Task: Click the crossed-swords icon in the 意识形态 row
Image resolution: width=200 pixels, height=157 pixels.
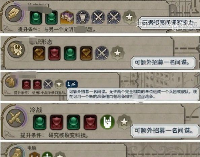Action: coord(102,53)
